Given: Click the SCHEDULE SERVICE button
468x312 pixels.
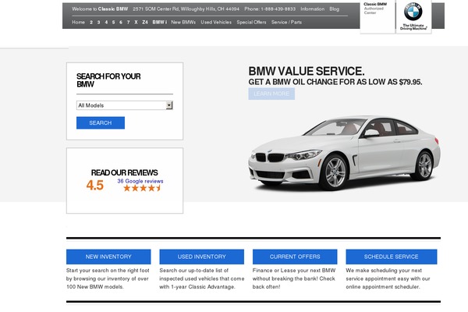Looking at the screenshot, I should click(392, 257).
